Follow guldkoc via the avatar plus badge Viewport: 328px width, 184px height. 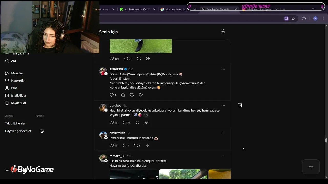106,110
